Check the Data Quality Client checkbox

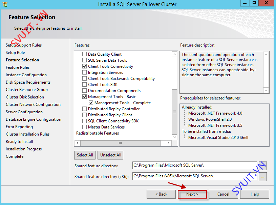84,54
